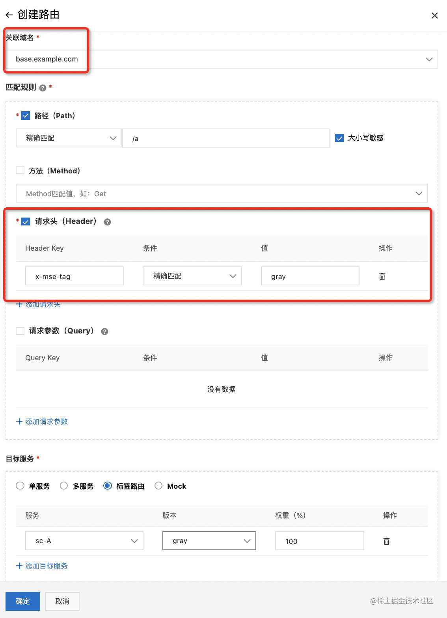
Task: Open the help tooltip beside 匹配规则
Action: click(x=43, y=88)
